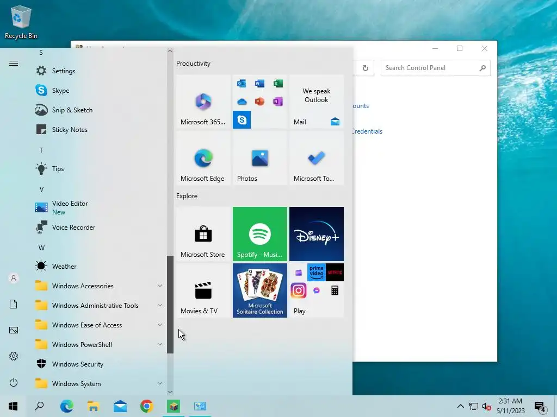The image size is (557, 417).
Task: Expand Windows Accessories folder
Action: pyautogui.click(x=99, y=286)
